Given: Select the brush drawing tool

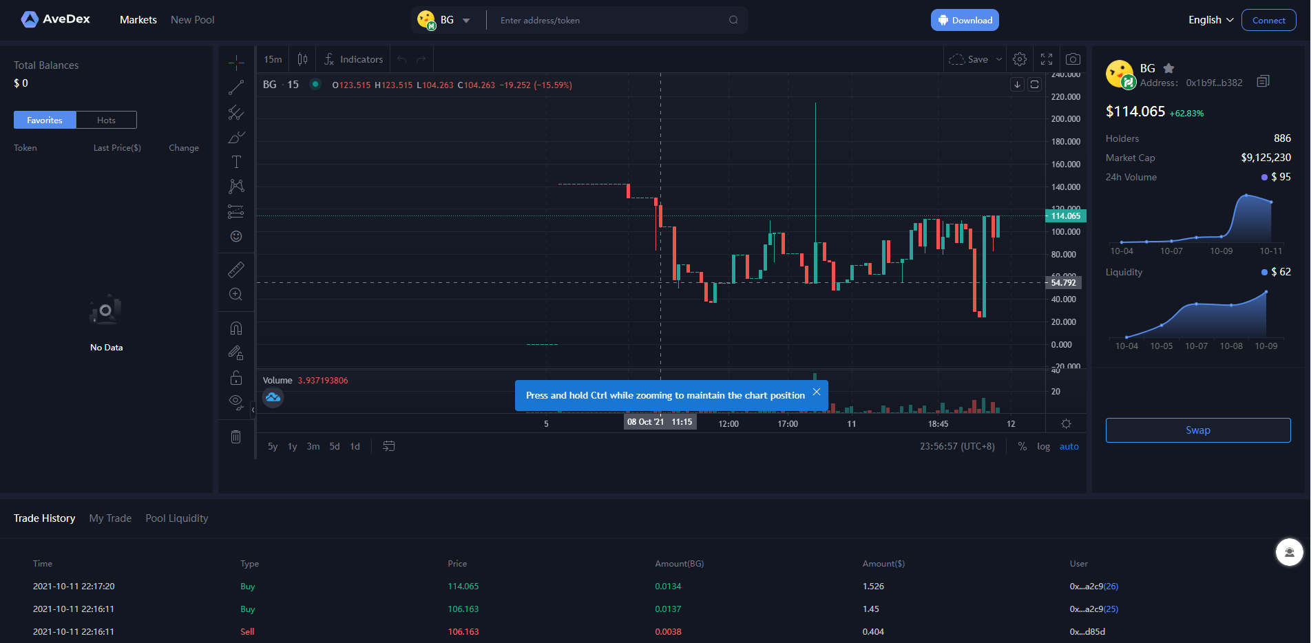Looking at the screenshot, I should 236,137.
